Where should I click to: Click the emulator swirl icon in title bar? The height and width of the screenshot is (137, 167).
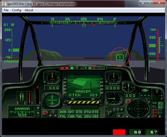pyautogui.click(x=4, y=4)
